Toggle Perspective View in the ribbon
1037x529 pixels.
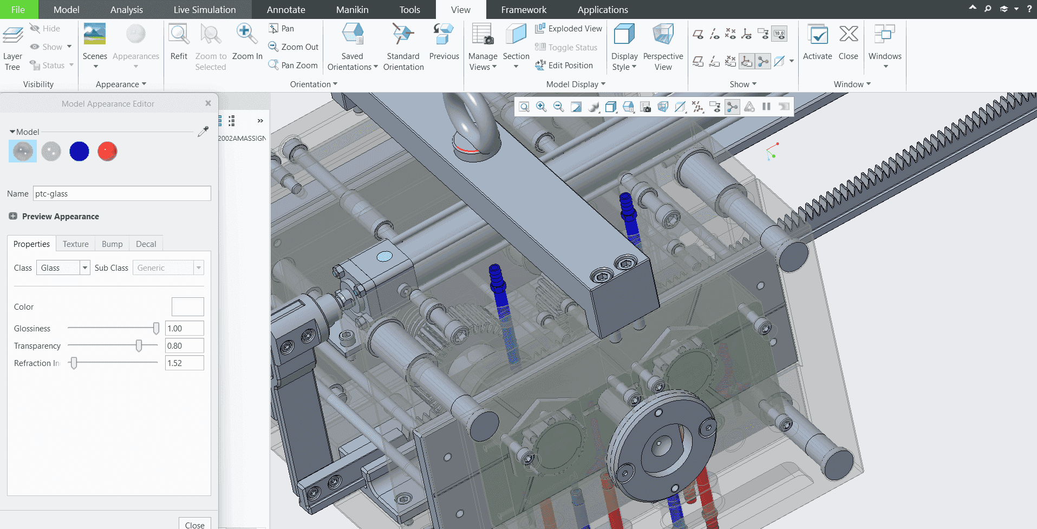pos(663,47)
